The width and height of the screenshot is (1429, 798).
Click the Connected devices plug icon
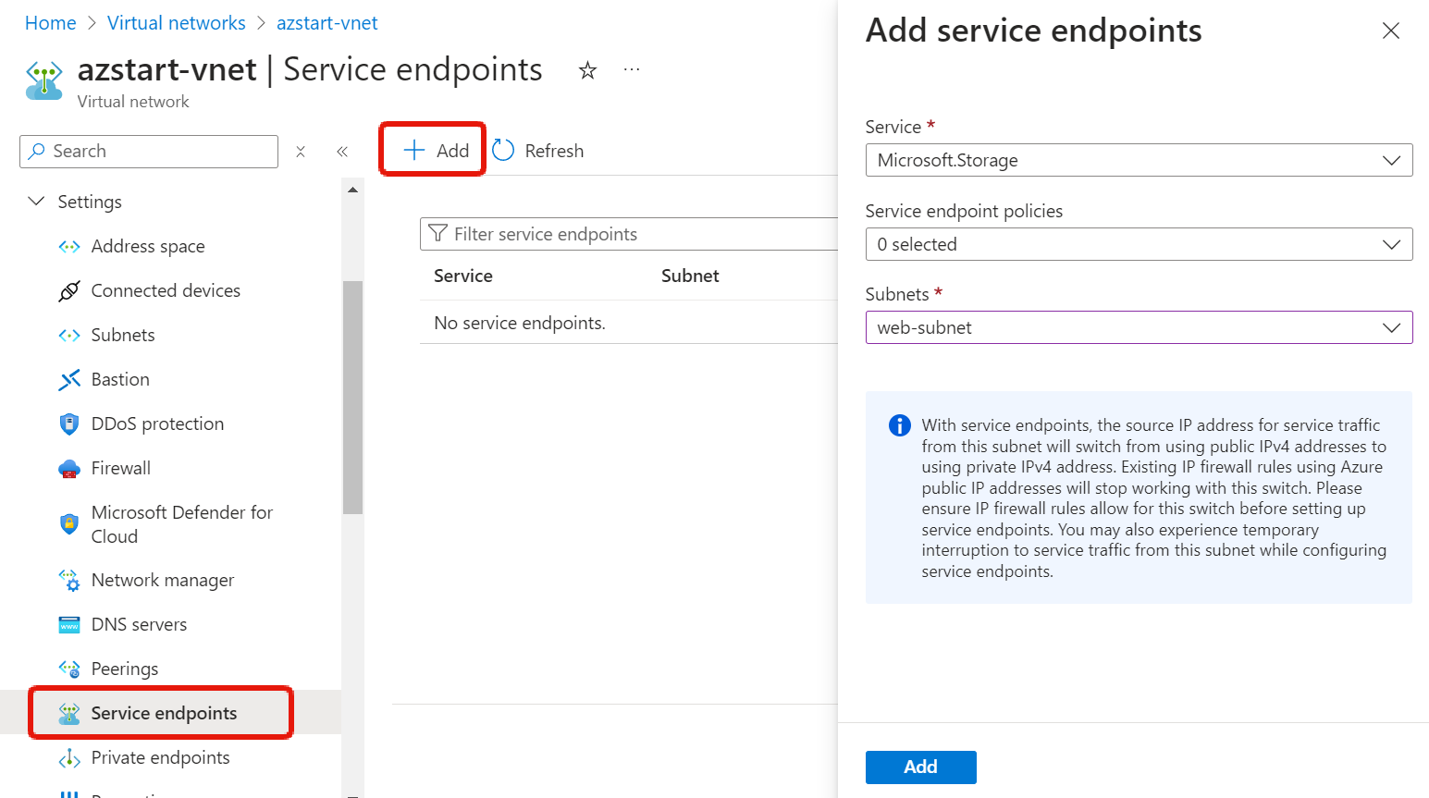click(69, 291)
